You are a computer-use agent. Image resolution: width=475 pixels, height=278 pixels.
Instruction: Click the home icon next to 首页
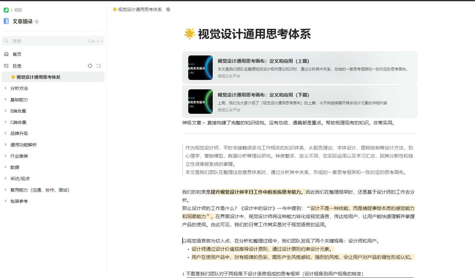tap(6, 54)
